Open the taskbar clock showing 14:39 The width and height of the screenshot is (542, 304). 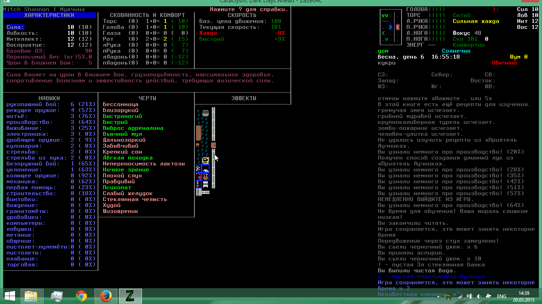click(x=524, y=296)
